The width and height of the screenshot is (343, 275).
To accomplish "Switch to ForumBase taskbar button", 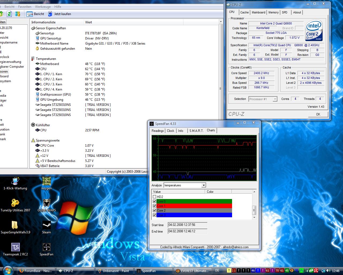I will (x=36, y=271).
